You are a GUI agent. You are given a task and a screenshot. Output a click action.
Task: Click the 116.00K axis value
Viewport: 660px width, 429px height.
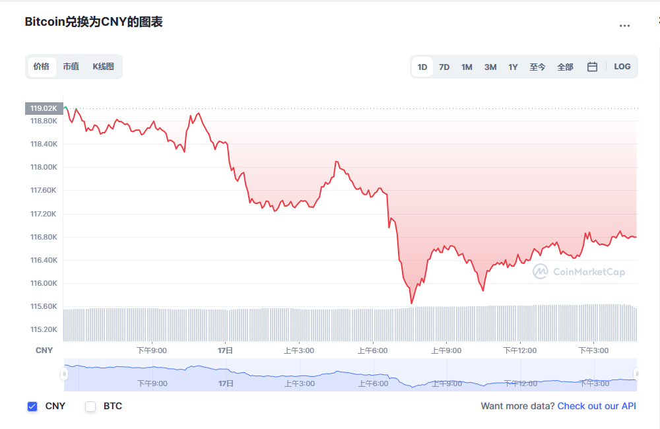pos(44,283)
